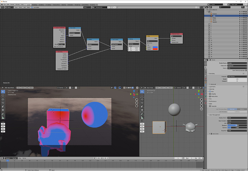The height and width of the screenshot is (171, 248).
Task: Click the Playback button in the timeline header
Action: [x=8, y=158]
